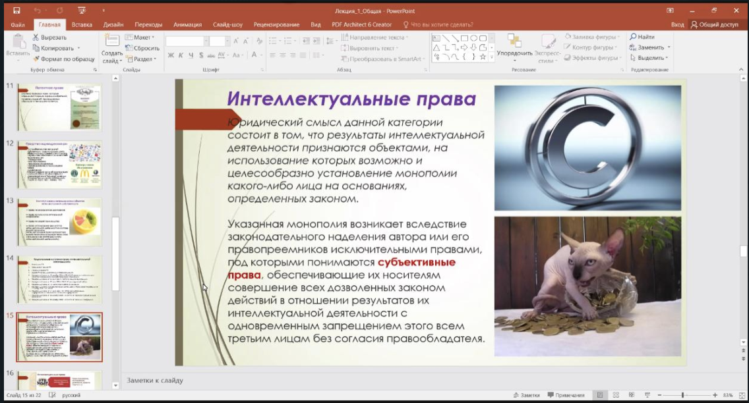The image size is (749, 403).
Task: Open slide sorter view in status bar
Action: coord(616,395)
